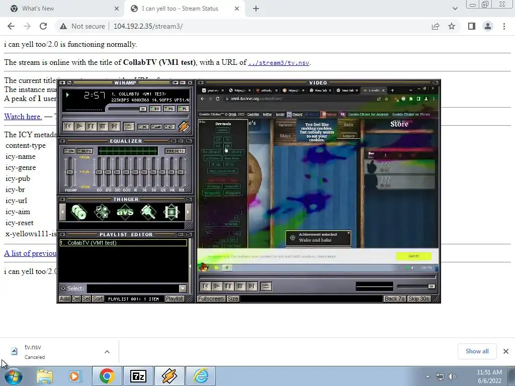Open Internet Explorer from the taskbar

201,376
